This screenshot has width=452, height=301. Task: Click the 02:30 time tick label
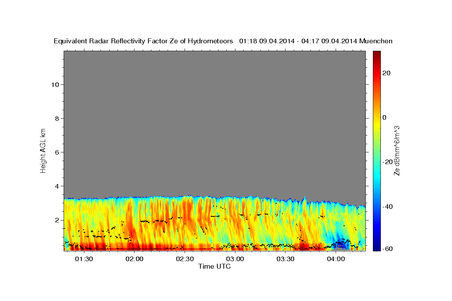tap(185, 259)
